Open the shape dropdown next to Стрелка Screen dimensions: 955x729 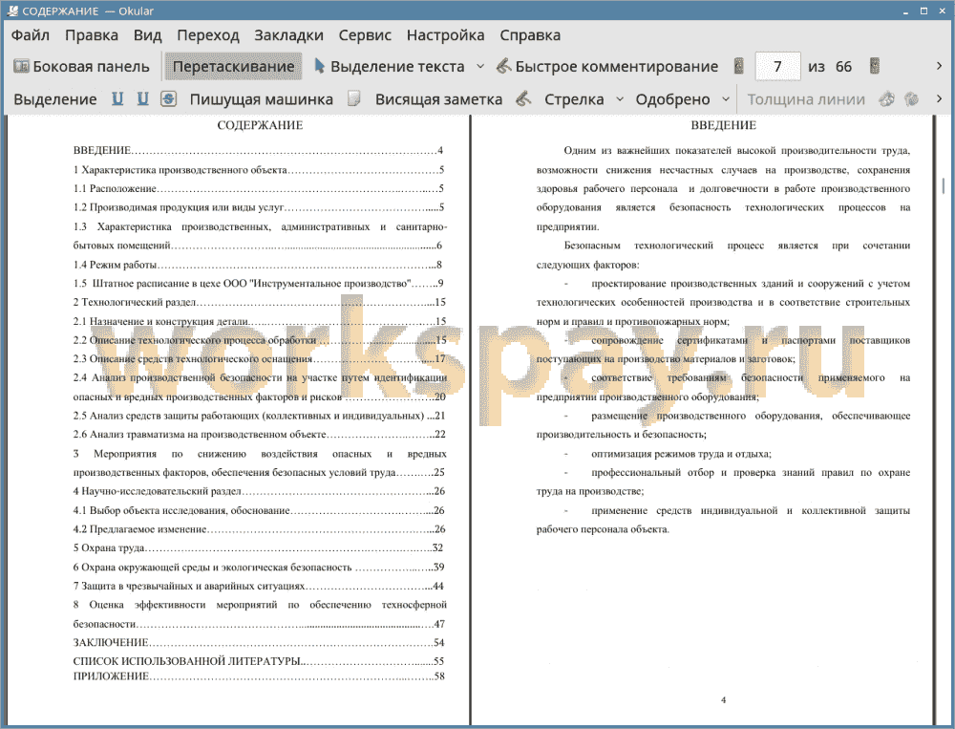coord(620,98)
